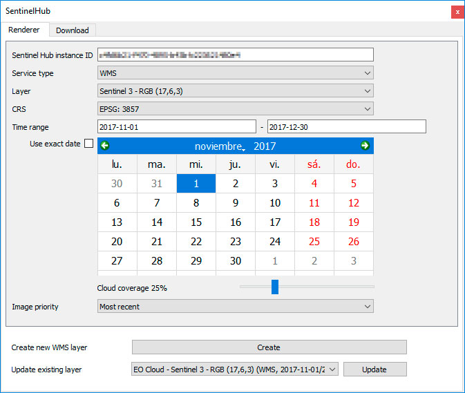This screenshot has height=393, width=465.
Task: Click the end date field 2017-12-30
Action: pyautogui.click(x=347, y=127)
